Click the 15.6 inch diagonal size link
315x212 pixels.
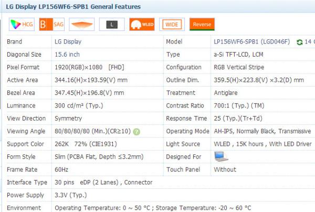click(67, 55)
